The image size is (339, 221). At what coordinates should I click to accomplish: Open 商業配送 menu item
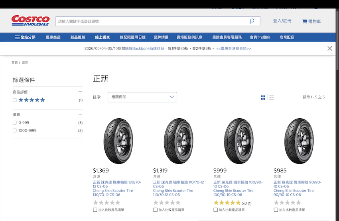click(287, 37)
